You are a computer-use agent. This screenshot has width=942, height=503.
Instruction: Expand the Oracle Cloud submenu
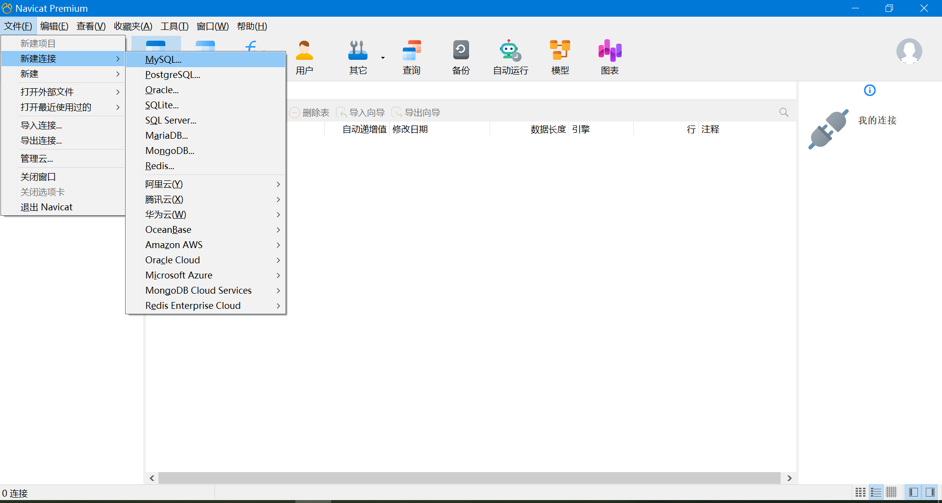pos(206,260)
